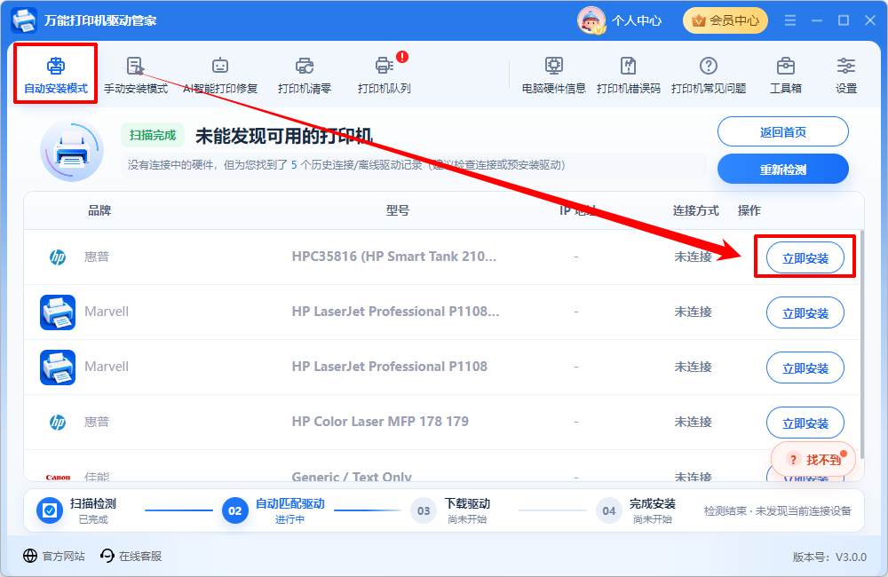Click step 02 自动匹配驱动
This screenshot has width=888, height=577.
(273, 510)
